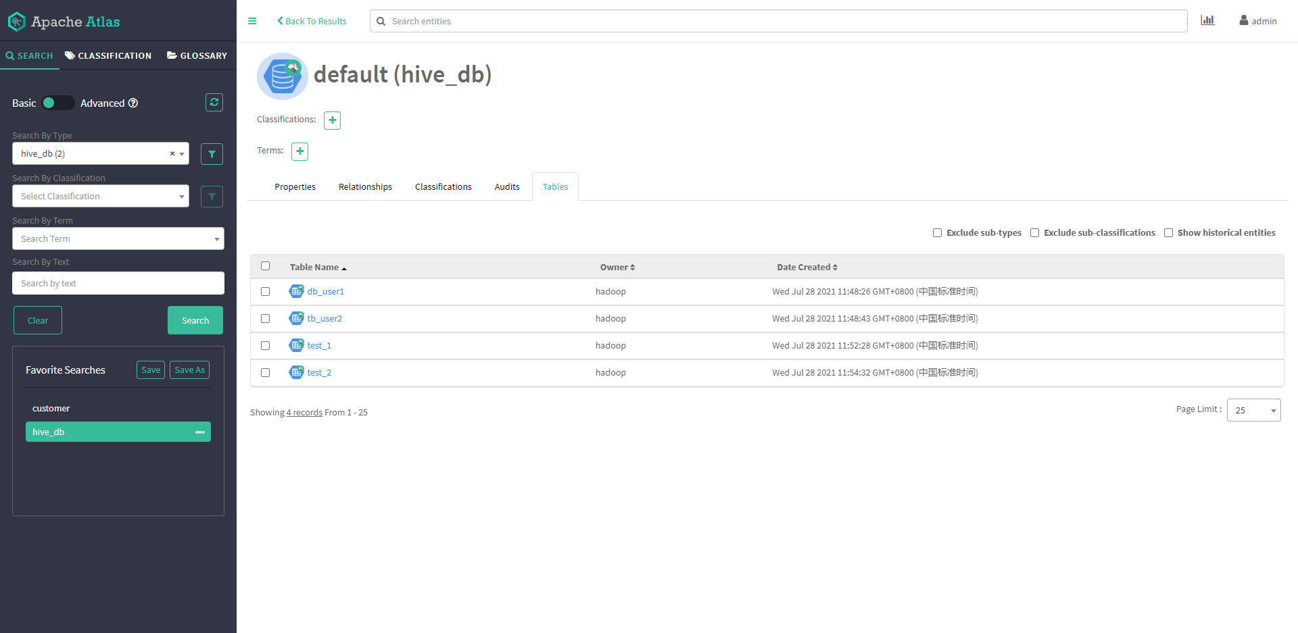Collapse sidebar with the hamburger menu icon
Viewport: 1298px width, 633px height.
pos(252,21)
